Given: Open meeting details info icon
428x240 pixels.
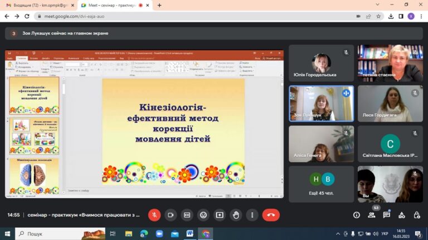Looking at the screenshot, I should pyautogui.click(x=357, y=215).
